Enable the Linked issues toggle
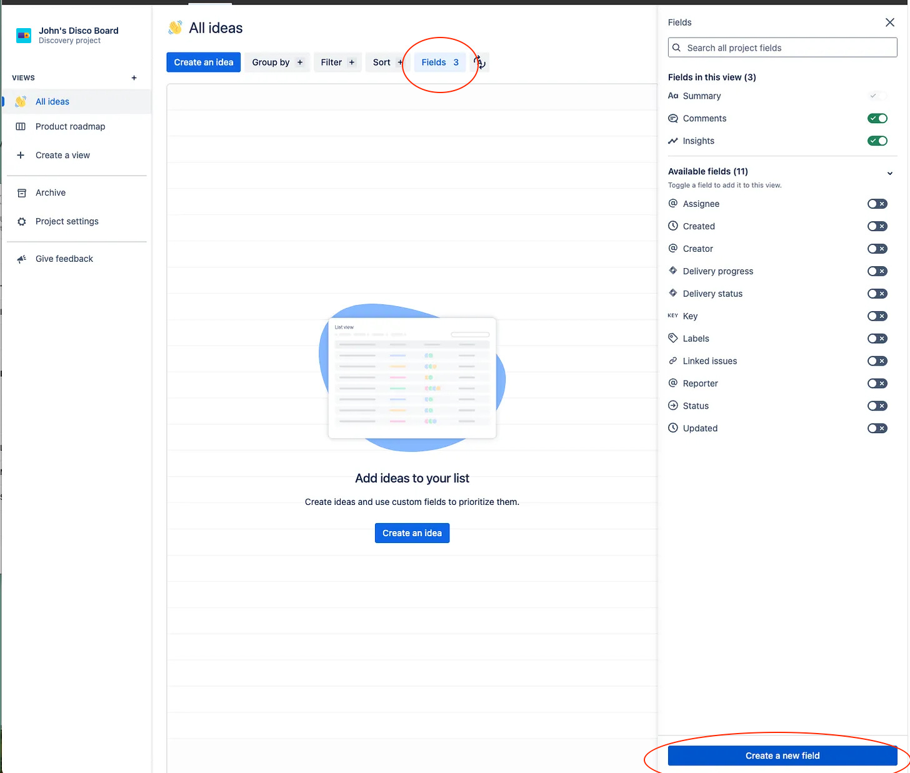The image size is (910, 773). tap(877, 361)
